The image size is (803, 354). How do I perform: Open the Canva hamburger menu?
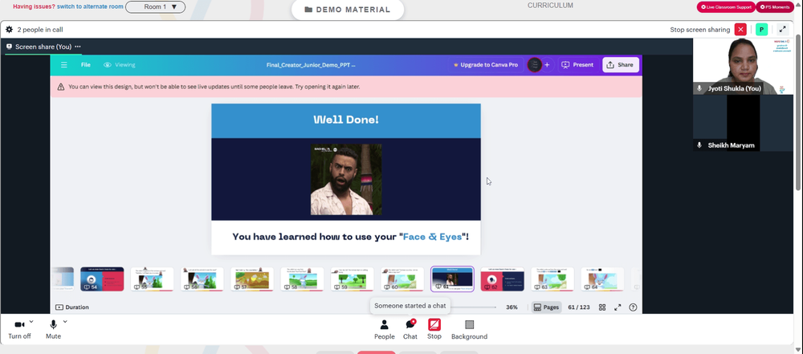coord(64,65)
